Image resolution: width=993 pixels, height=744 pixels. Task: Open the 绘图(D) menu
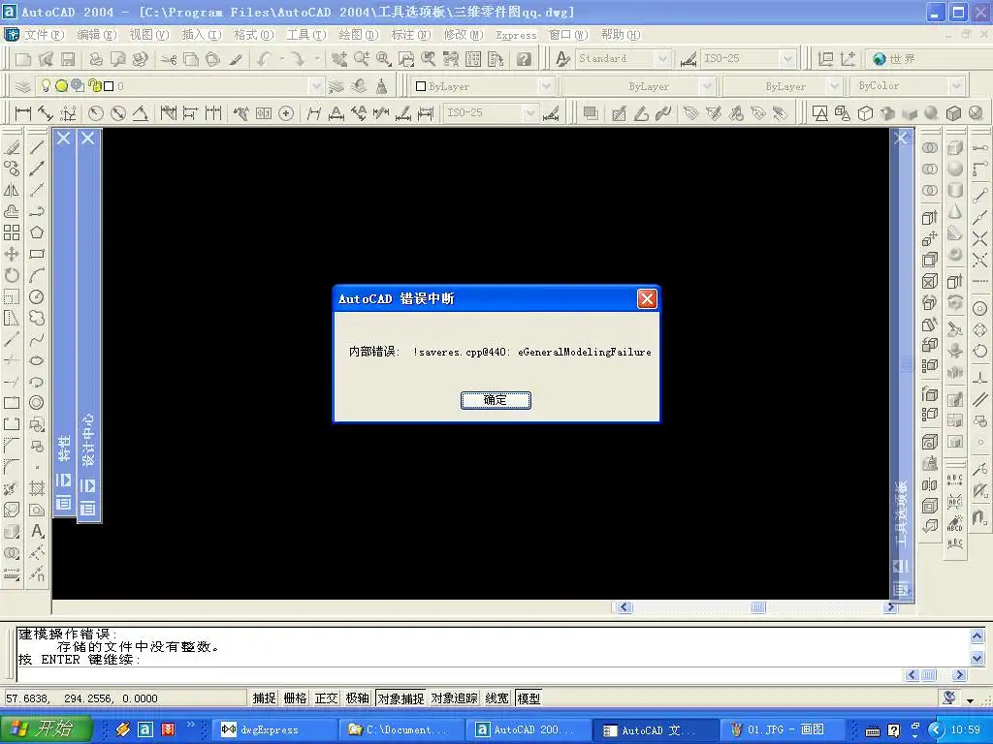tap(359, 35)
